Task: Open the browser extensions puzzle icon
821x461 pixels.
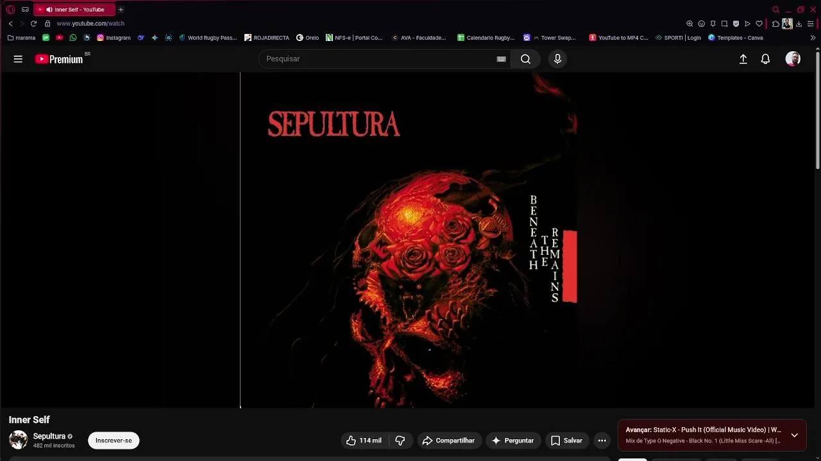Action: coord(775,24)
